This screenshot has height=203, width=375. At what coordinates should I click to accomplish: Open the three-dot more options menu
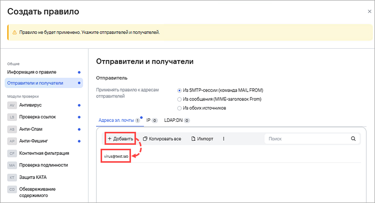(x=224, y=139)
